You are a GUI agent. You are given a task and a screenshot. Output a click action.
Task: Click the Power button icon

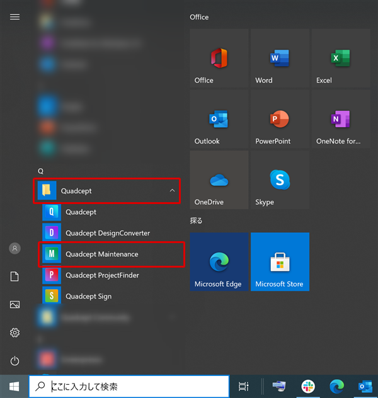[x=14, y=361]
